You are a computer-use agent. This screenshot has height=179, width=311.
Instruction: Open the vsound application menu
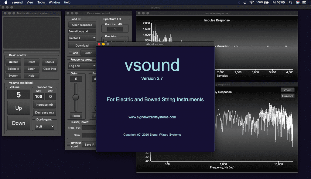pos(17,2)
